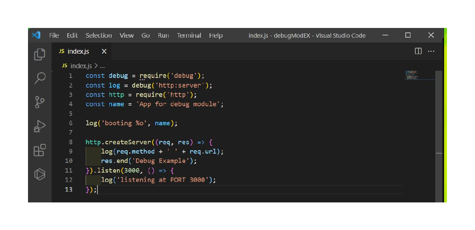
Task: Click line number 13 in the gutter
Action: coord(69,189)
